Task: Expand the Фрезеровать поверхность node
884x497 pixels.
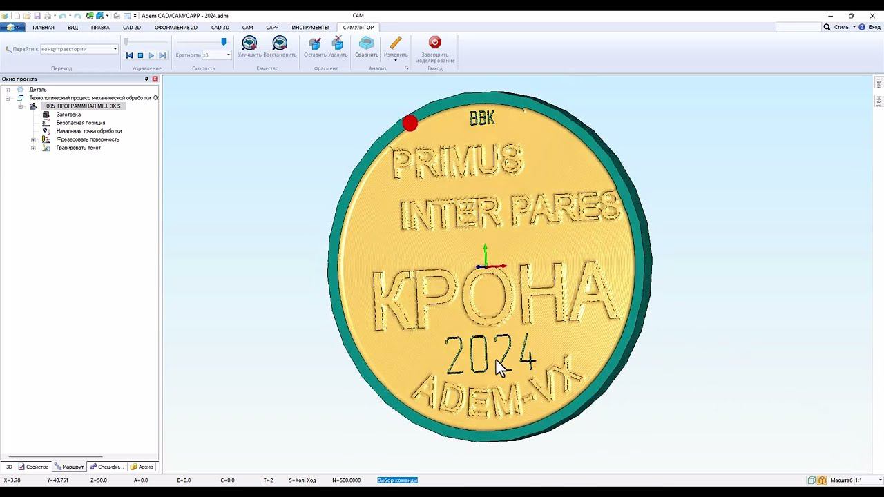Action: click(33, 139)
